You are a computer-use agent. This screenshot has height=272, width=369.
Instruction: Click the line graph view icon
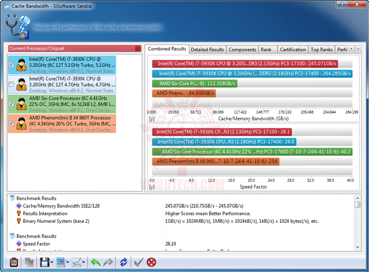(x=77, y=262)
